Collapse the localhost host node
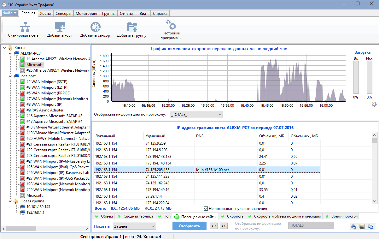Screen dimensions: 379x239 point(10,76)
